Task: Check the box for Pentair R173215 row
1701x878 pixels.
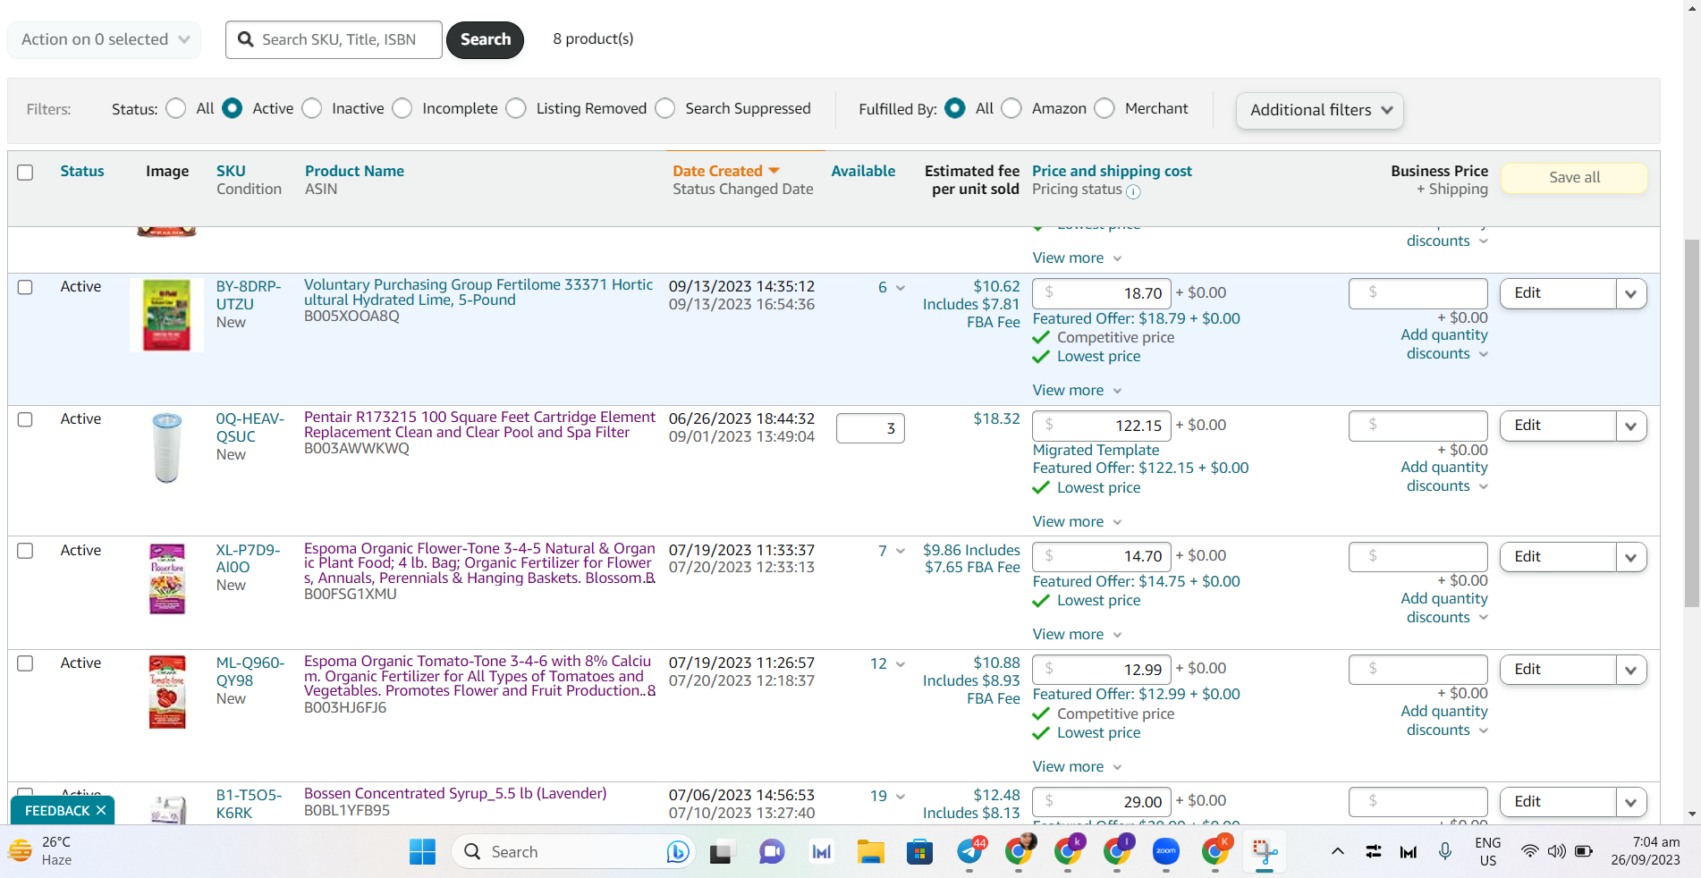Action: click(x=25, y=419)
